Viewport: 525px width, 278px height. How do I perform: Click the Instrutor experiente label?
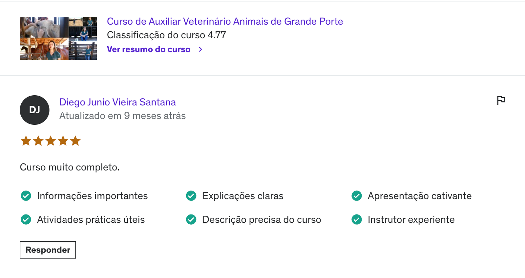coord(411,219)
